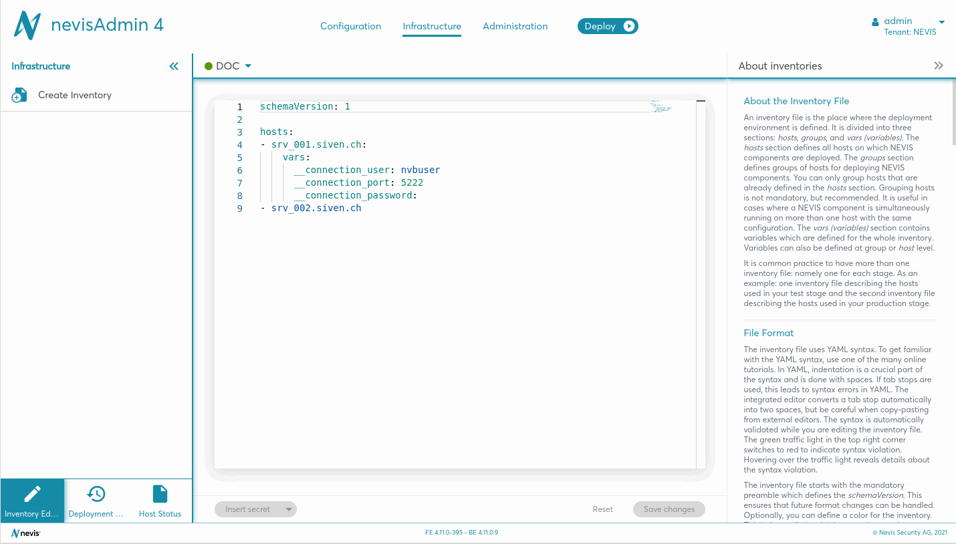Collapse the Infrastructure sidebar panel

click(174, 66)
